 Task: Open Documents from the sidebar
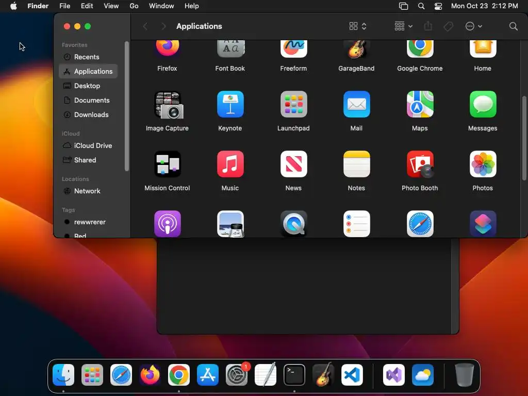point(88,101)
